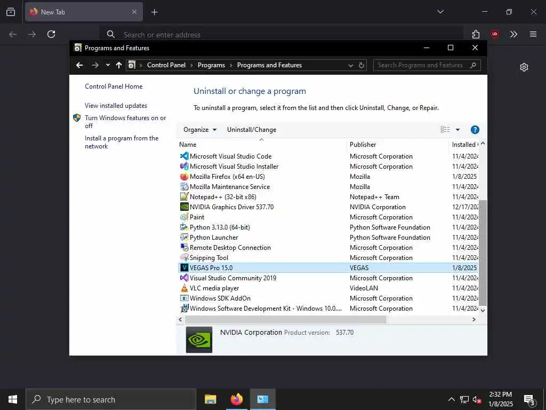Click the Visual Studio Community 2019 icon
This screenshot has width=546, height=410.
coord(184,278)
